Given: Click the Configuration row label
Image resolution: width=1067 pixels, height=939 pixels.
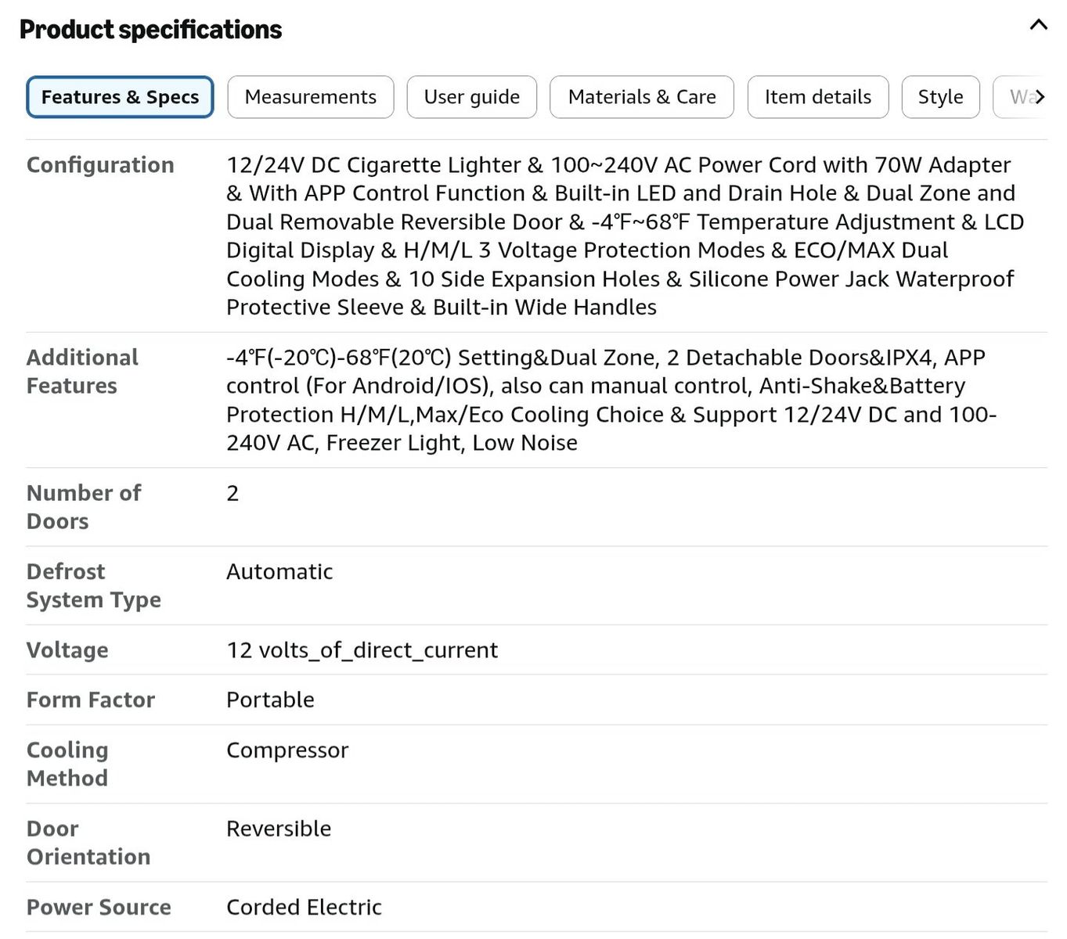Looking at the screenshot, I should 100,165.
